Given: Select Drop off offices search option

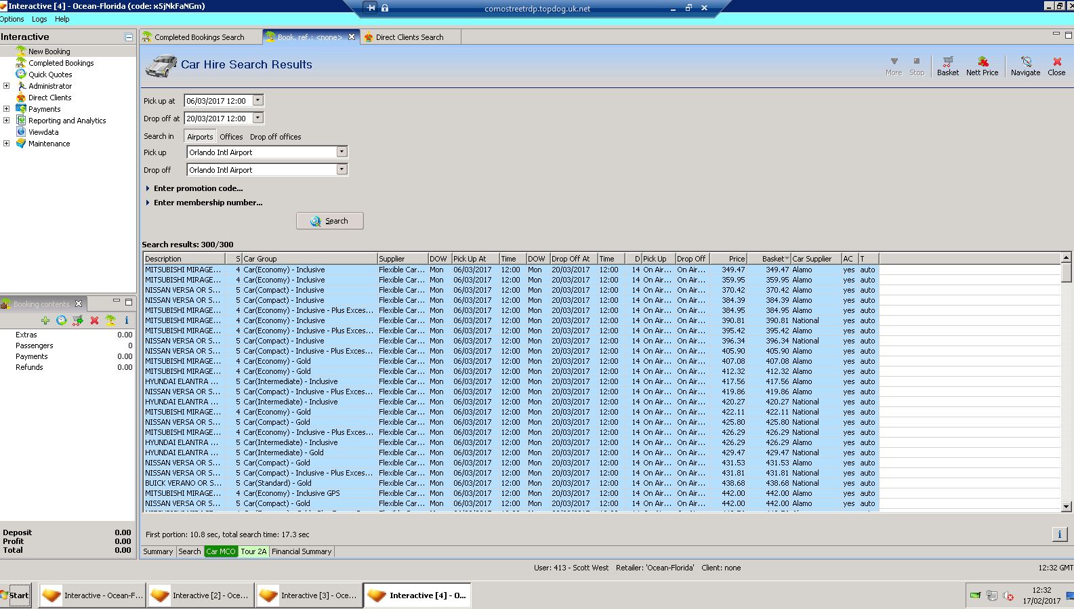Looking at the screenshot, I should (275, 137).
